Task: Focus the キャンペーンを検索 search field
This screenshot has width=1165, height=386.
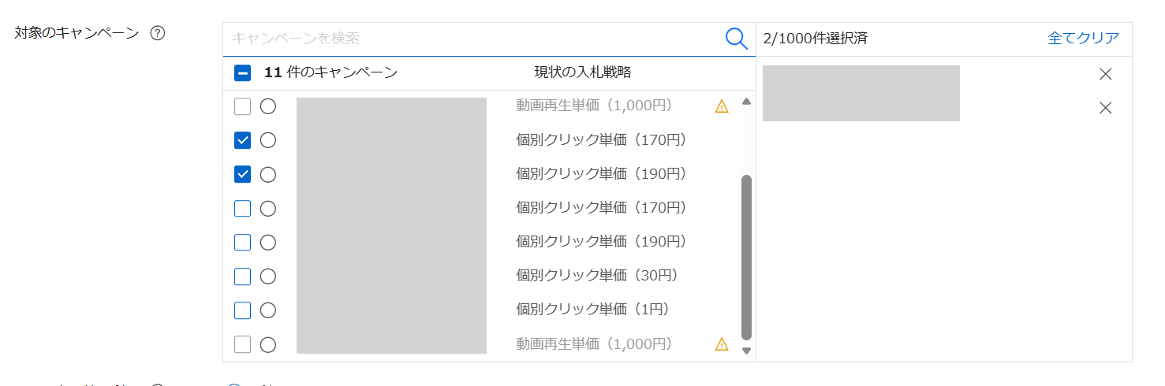Action: pos(473,38)
